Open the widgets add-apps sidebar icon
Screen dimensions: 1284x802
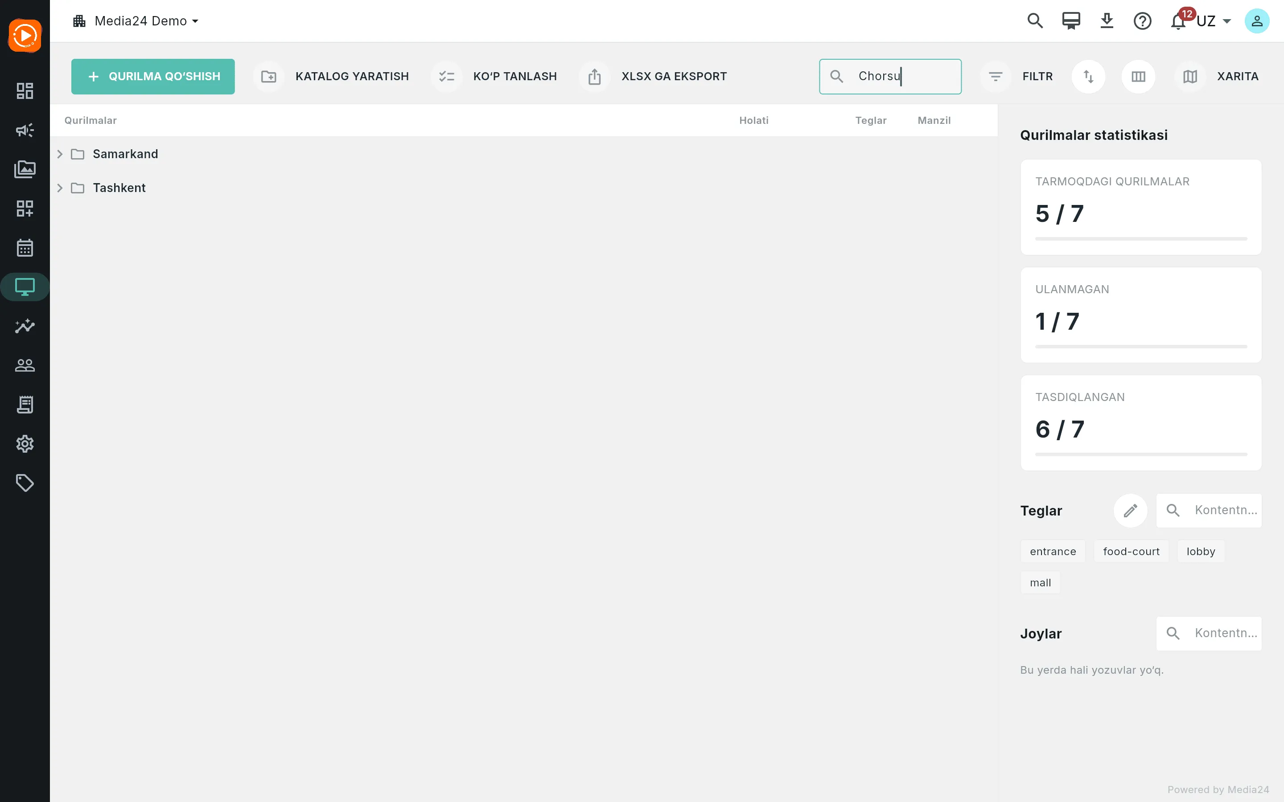[x=25, y=209]
